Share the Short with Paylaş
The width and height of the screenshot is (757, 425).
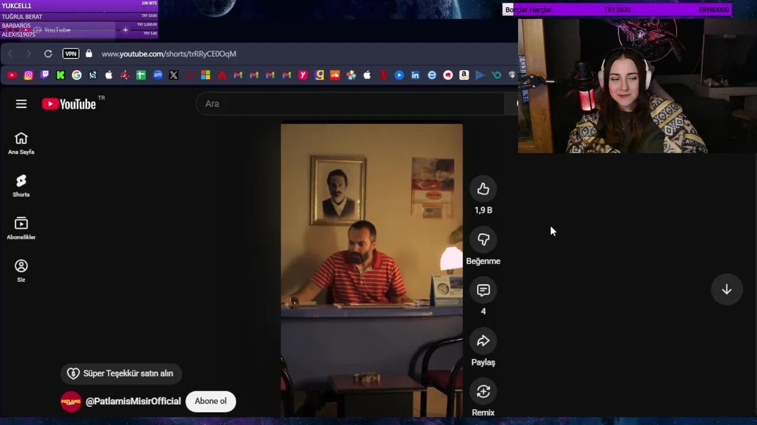pyautogui.click(x=483, y=341)
